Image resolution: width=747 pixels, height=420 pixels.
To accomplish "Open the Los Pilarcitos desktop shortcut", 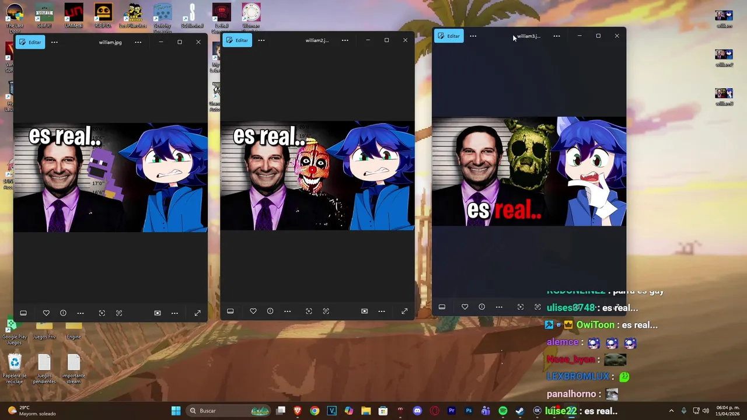I will 133,16.
